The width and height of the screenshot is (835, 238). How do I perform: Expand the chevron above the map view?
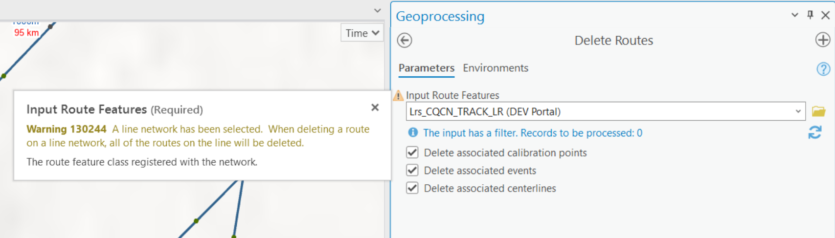tap(377, 10)
